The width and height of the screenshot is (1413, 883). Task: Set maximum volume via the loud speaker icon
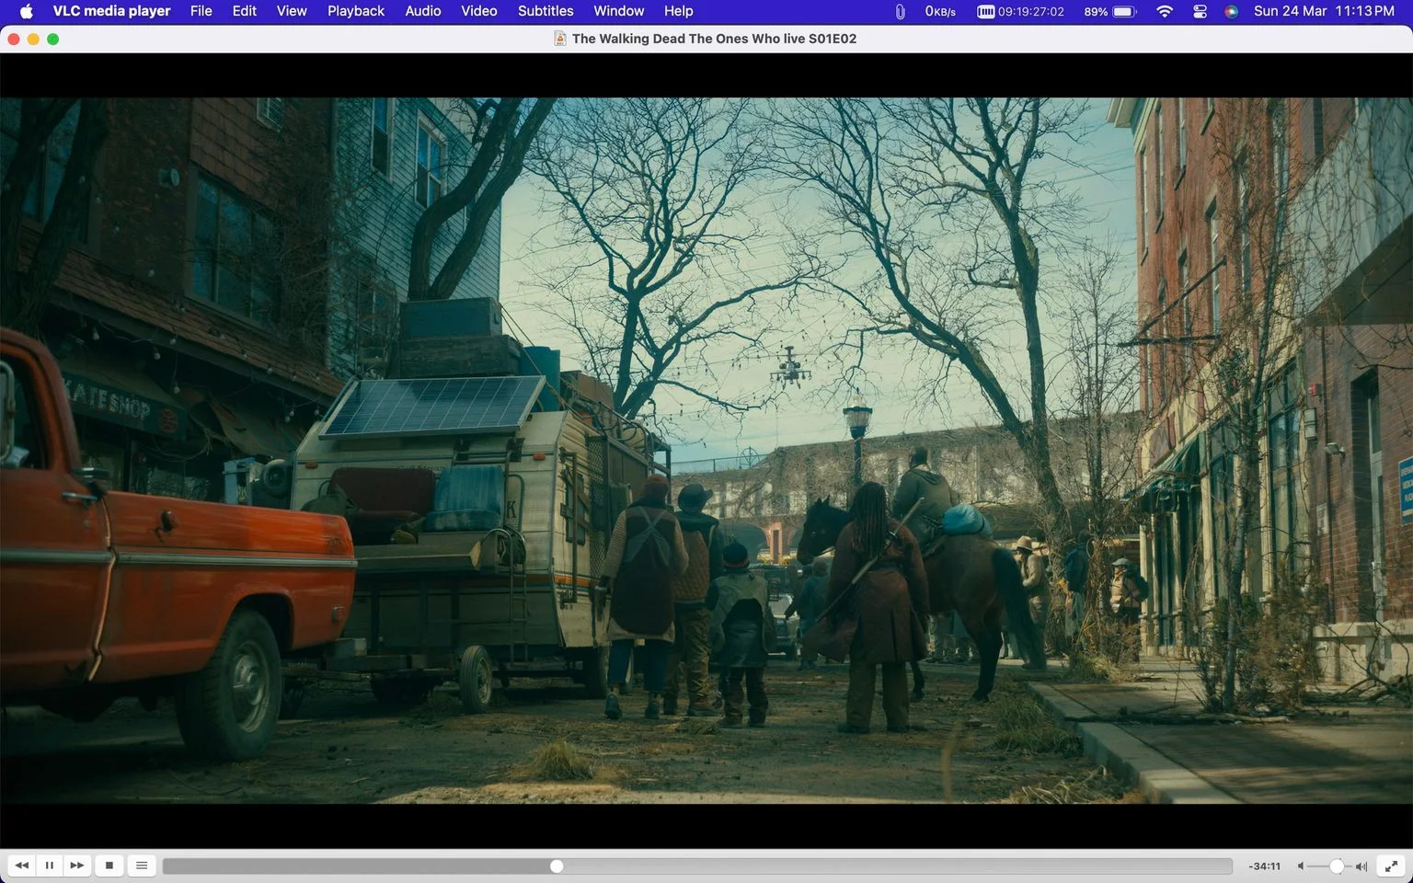click(x=1361, y=866)
